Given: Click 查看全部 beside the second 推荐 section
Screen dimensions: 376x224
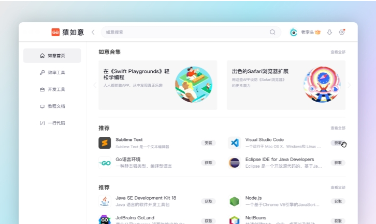Looking at the screenshot, I should (x=338, y=187).
